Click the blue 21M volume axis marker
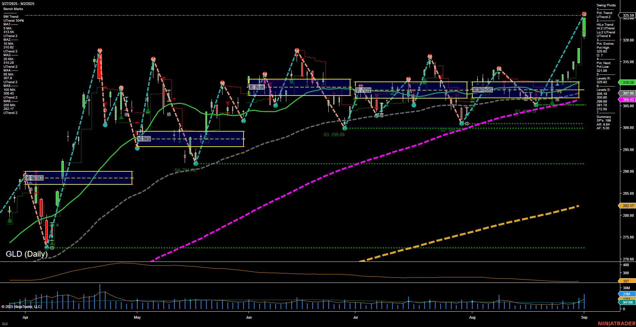 tap(627, 294)
